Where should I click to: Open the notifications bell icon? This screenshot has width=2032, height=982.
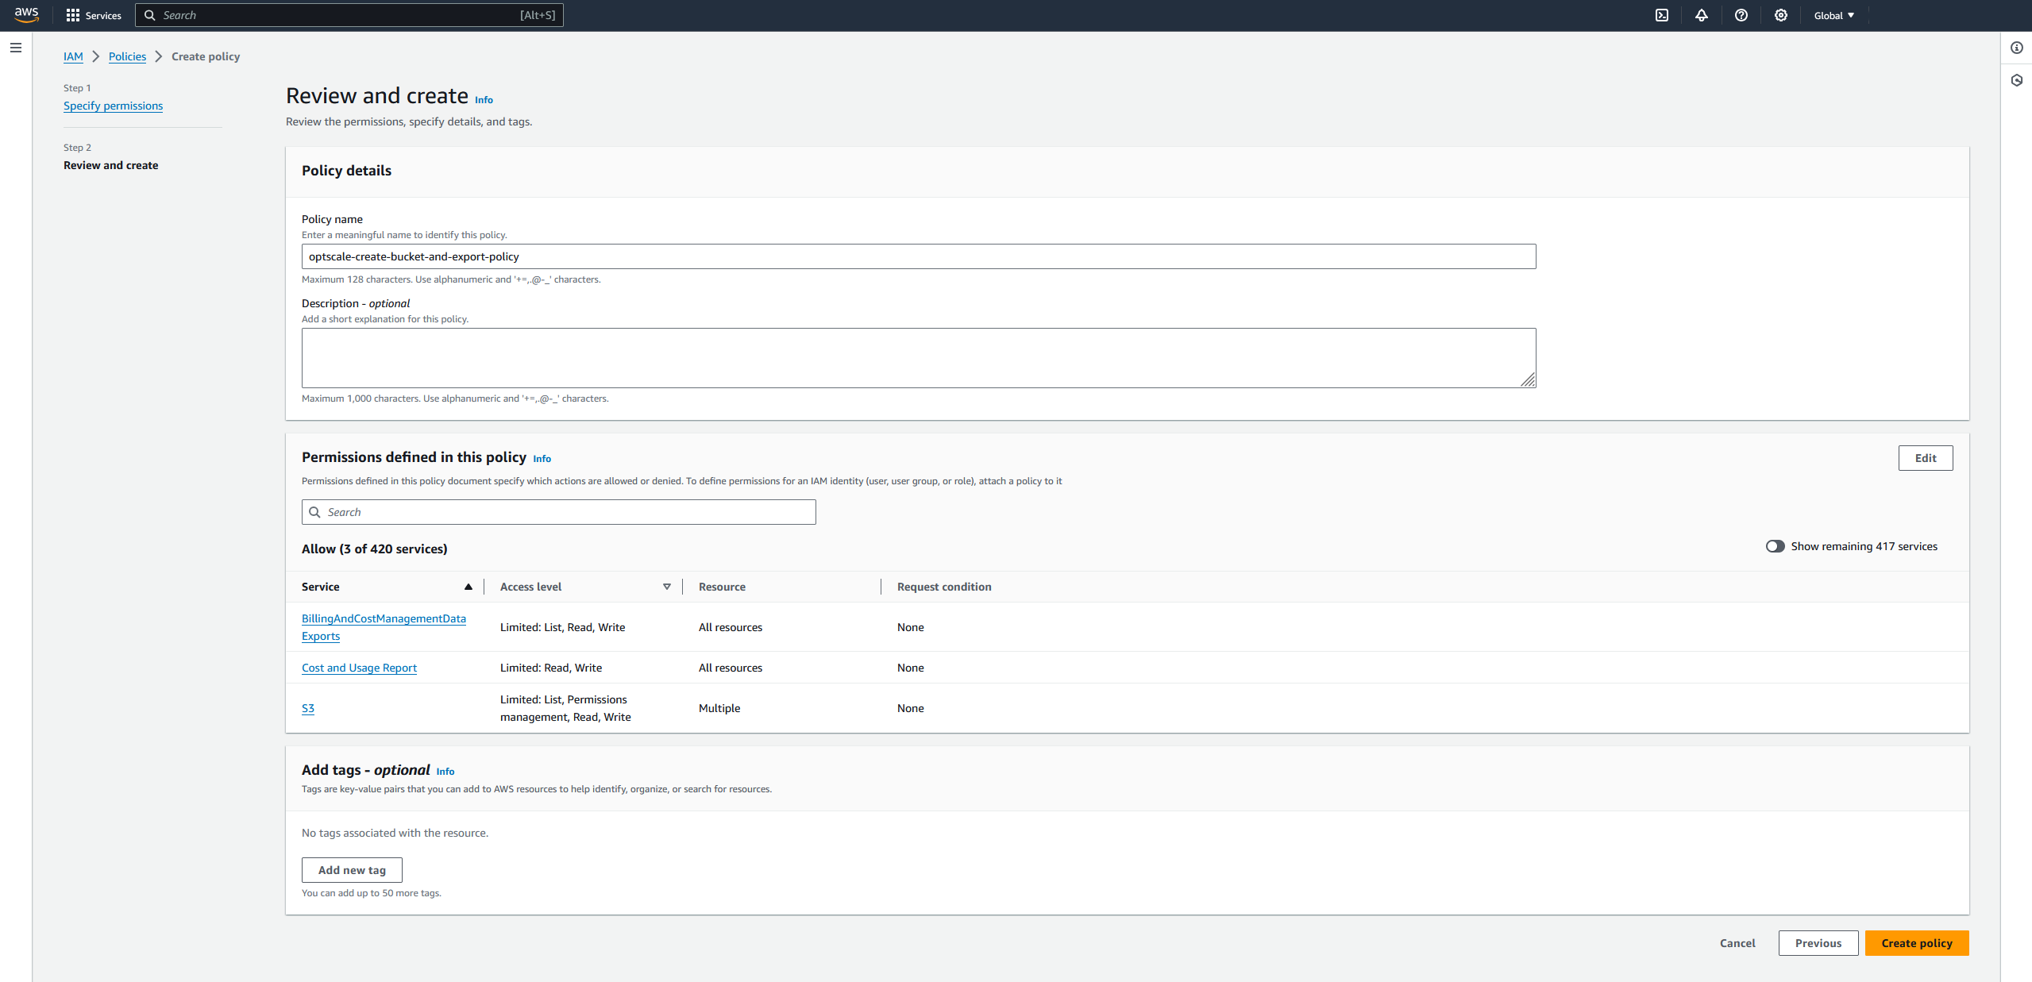[1702, 15]
